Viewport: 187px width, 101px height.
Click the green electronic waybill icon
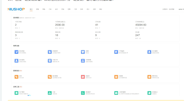(16, 93)
